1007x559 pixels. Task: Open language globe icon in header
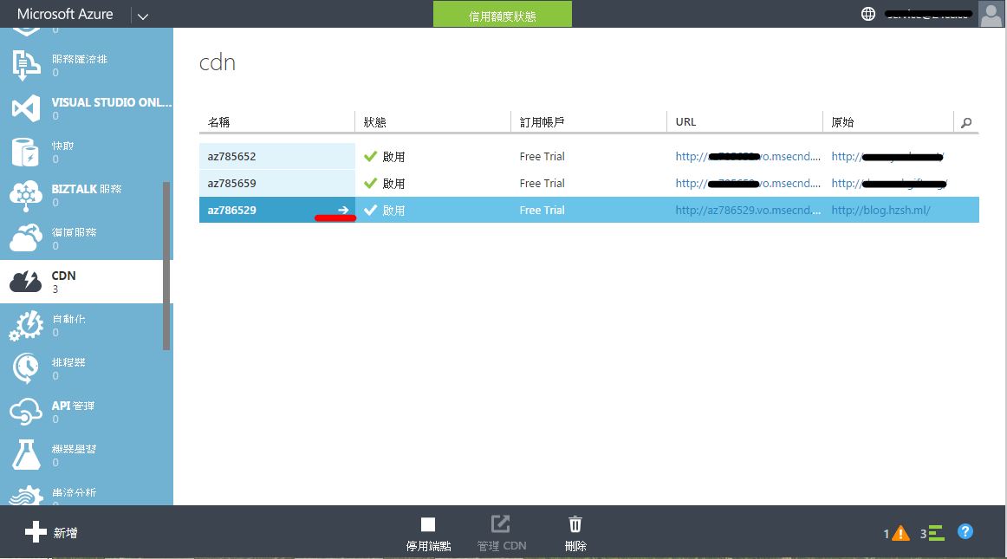tap(868, 14)
